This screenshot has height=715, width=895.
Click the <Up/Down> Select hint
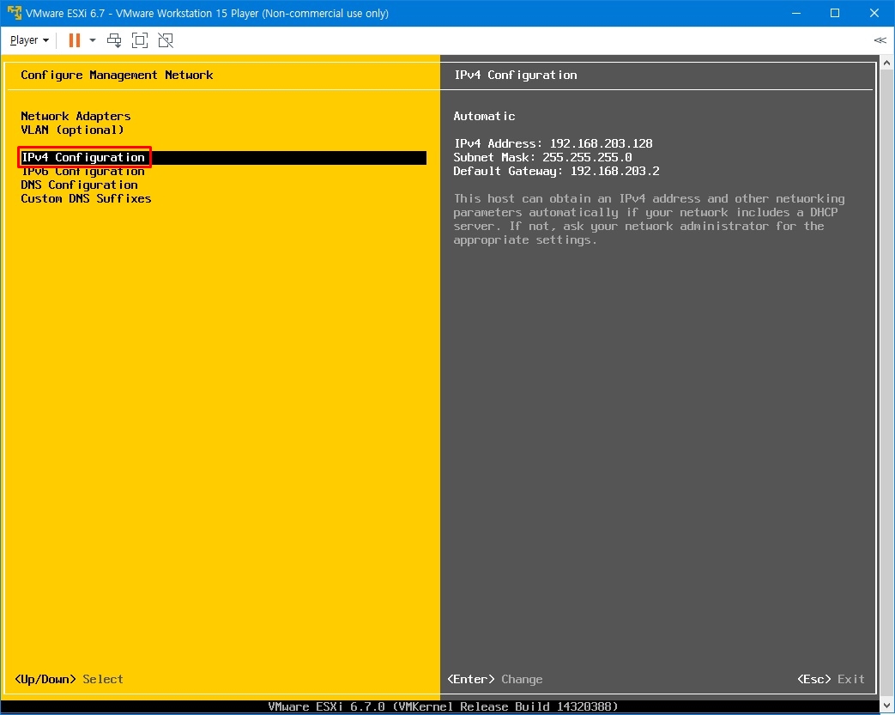tap(69, 679)
